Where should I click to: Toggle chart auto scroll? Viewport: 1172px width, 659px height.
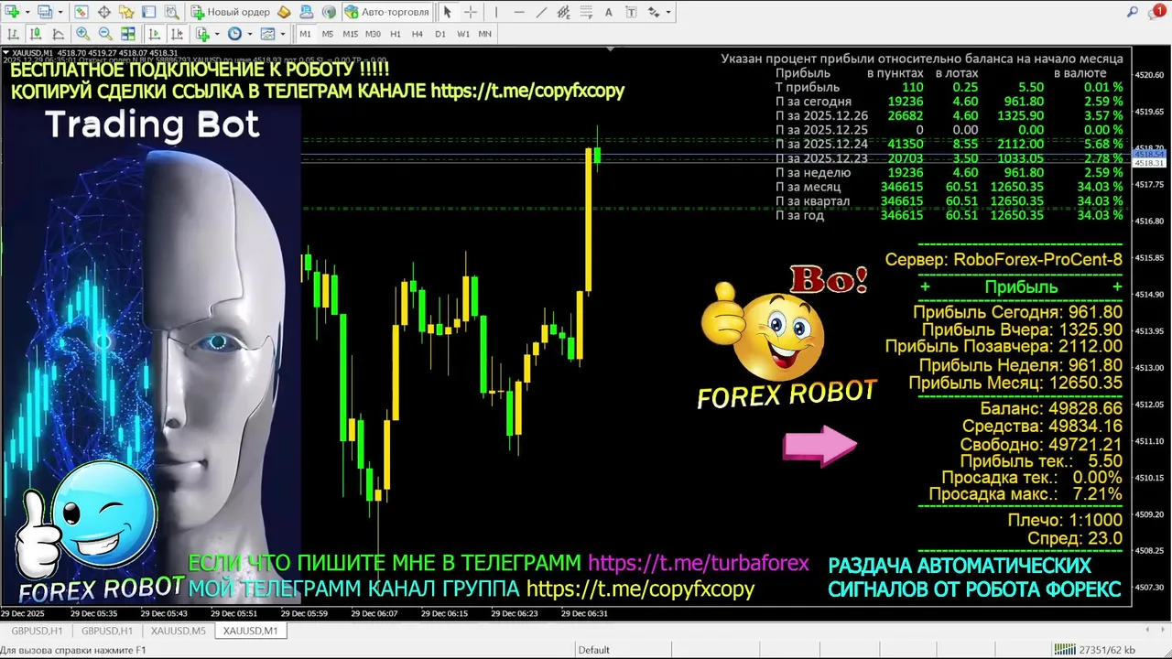155,34
